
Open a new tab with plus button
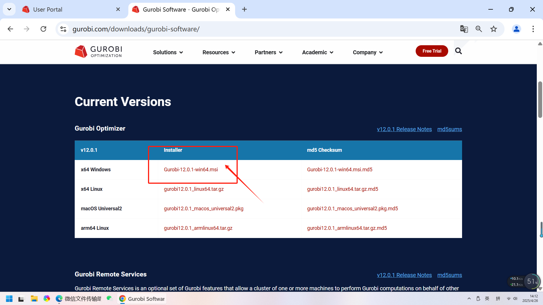(244, 9)
